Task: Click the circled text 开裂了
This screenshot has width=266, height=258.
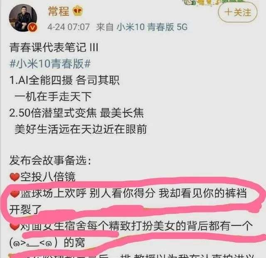Action: click(x=25, y=210)
